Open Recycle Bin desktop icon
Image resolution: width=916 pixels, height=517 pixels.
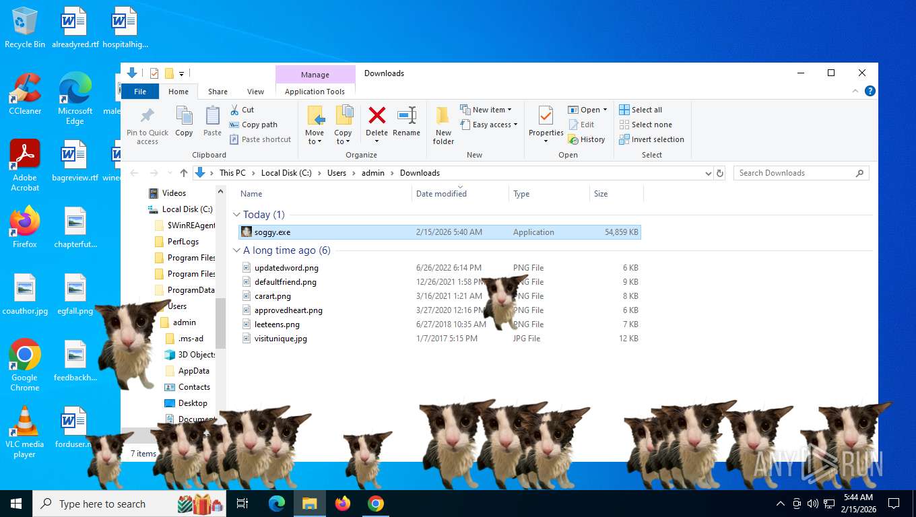coord(25,28)
